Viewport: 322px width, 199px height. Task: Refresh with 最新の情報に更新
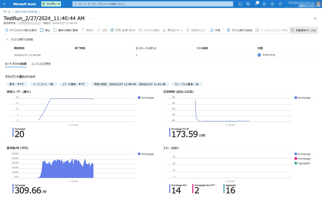tap(66, 30)
